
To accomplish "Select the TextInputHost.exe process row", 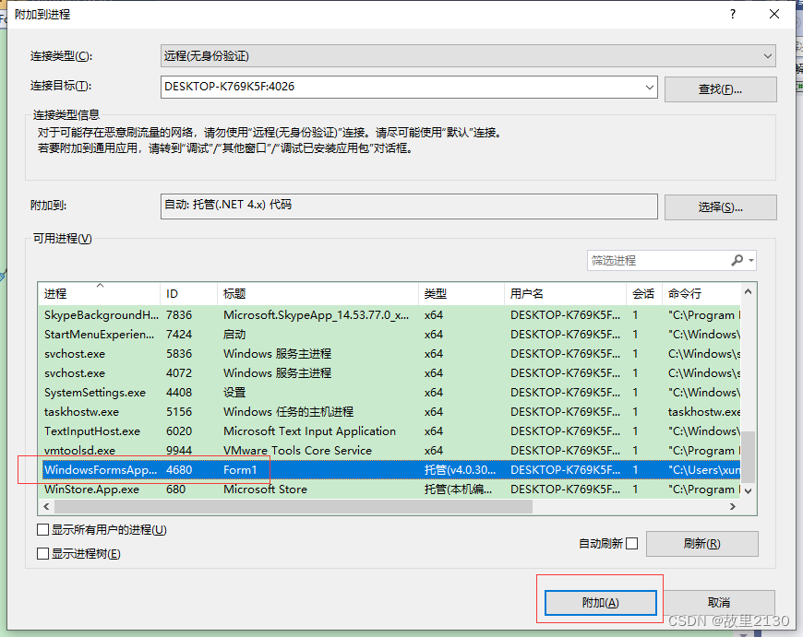I will pos(390,431).
